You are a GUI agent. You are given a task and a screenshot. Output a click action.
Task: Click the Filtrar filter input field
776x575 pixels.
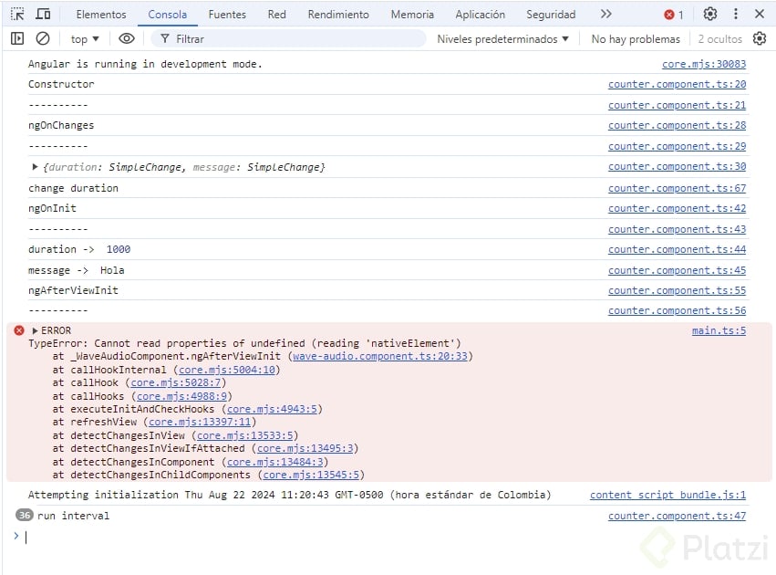[x=292, y=39]
